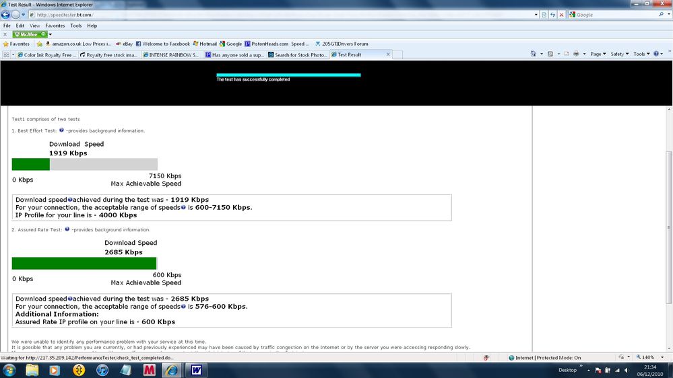Screen dimensions: 673x378
Task: Open the Help menu
Action: (92, 26)
